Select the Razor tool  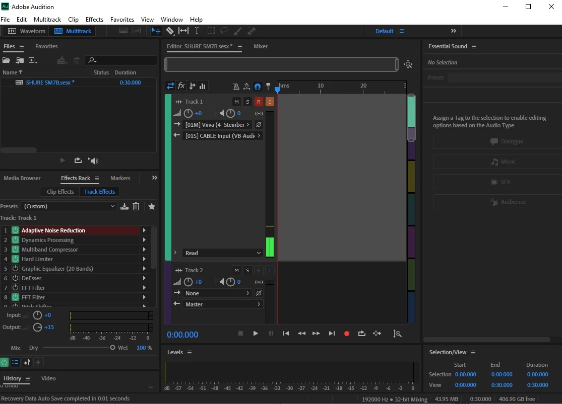point(170,31)
